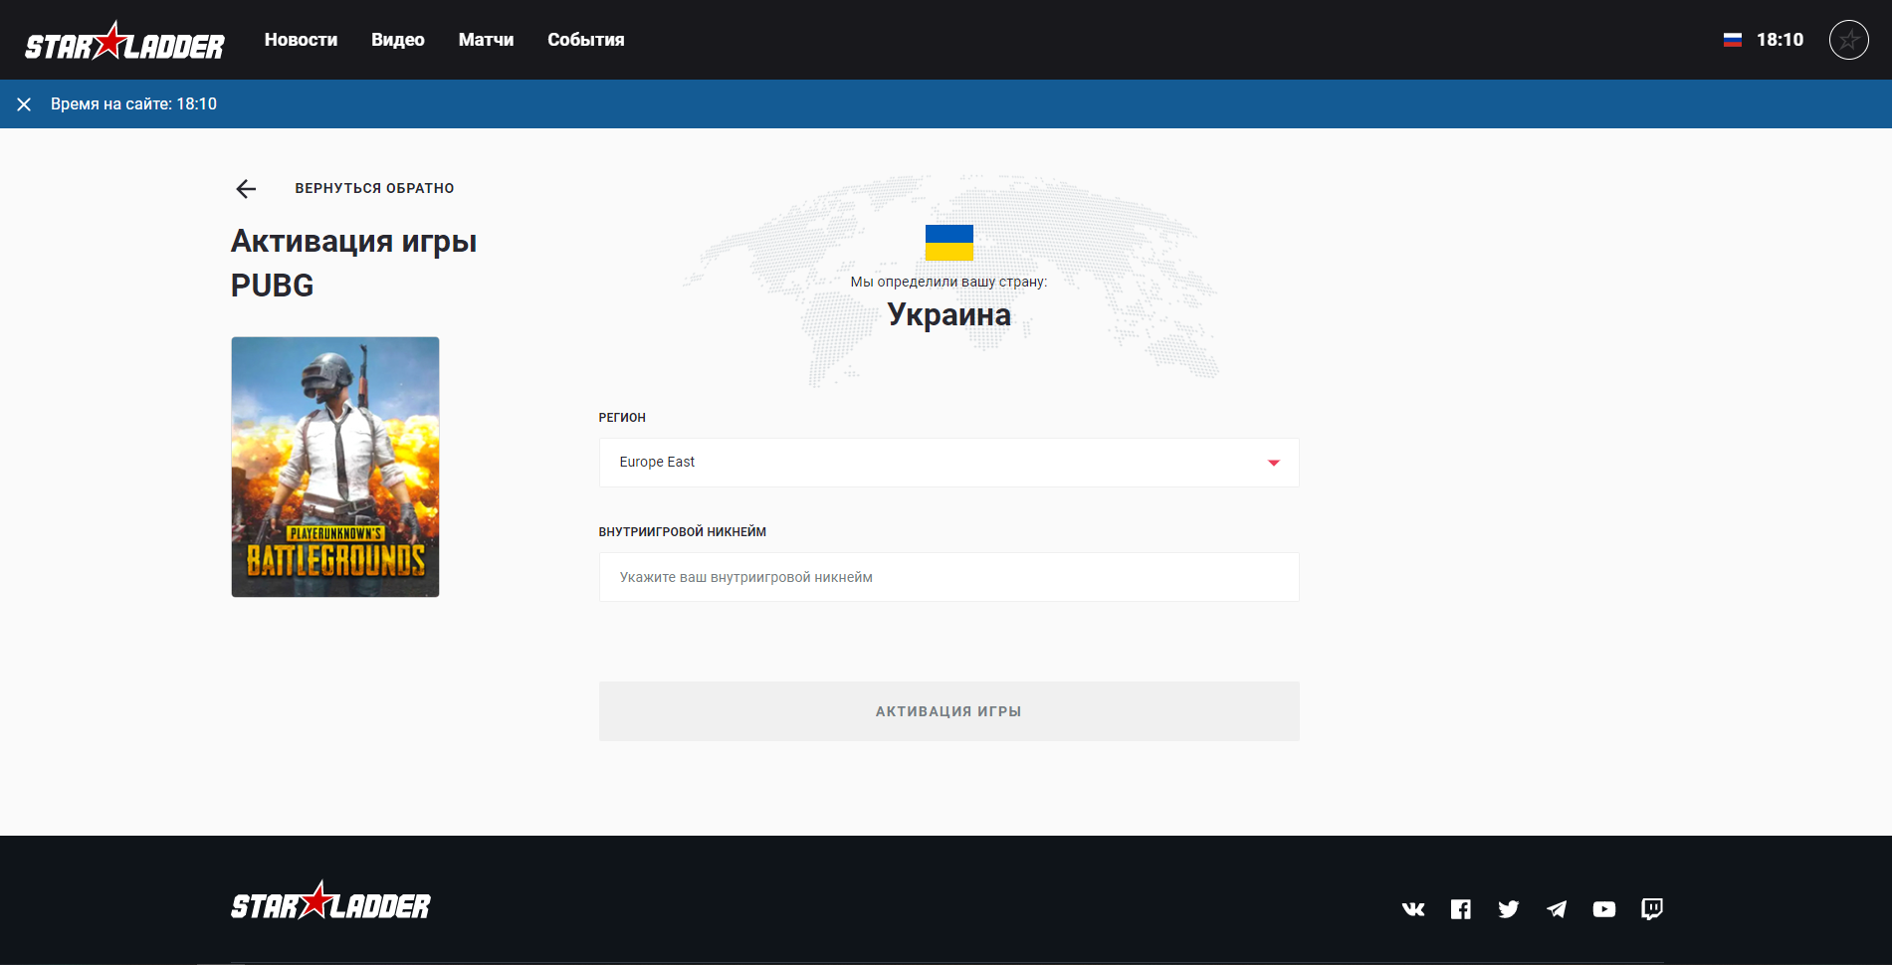Image resolution: width=1892 pixels, height=965 pixels.
Task: Open the user profile star avatar
Action: pyautogui.click(x=1848, y=40)
